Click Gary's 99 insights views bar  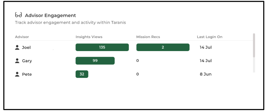pyautogui.click(x=95, y=61)
